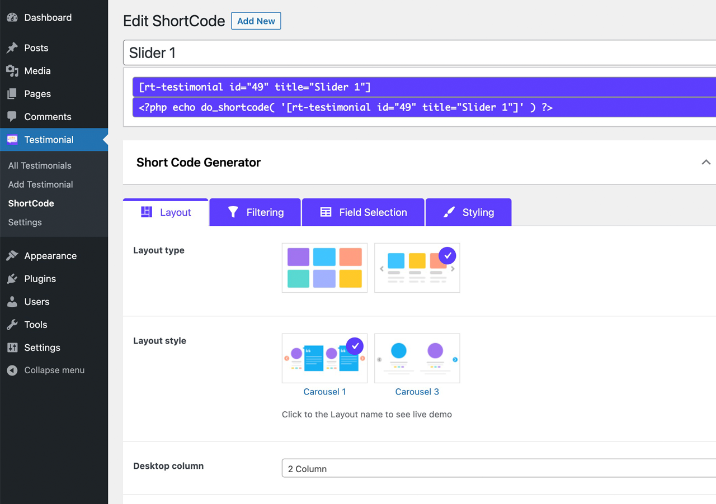The height and width of the screenshot is (504, 716).
Task: Open the Desktop column dropdown
Action: tap(499, 468)
